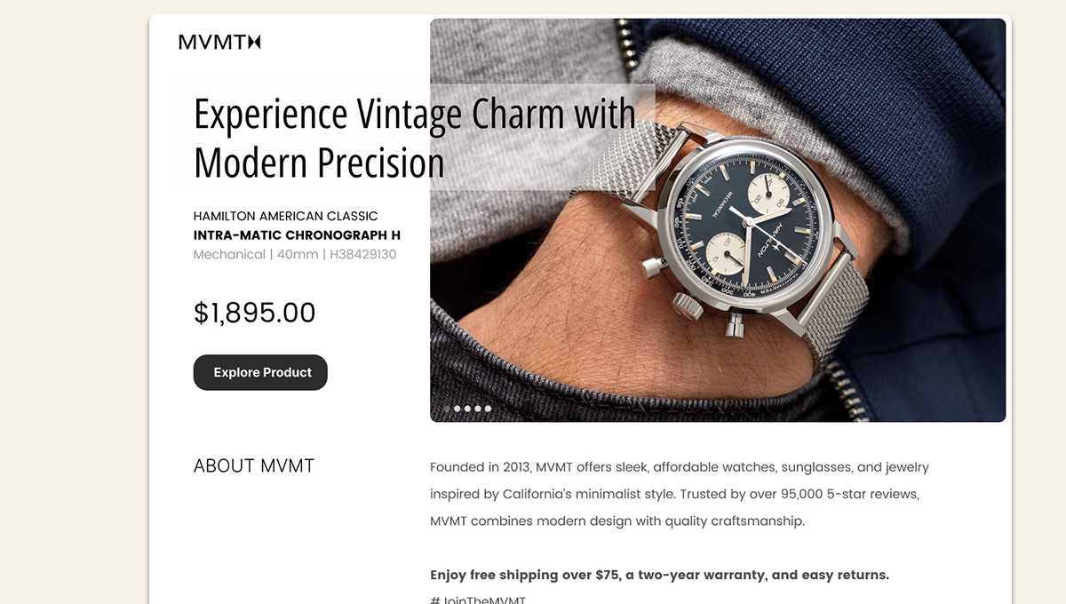Click the 'Experience Vintage Charm' headline

pos(414,114)
